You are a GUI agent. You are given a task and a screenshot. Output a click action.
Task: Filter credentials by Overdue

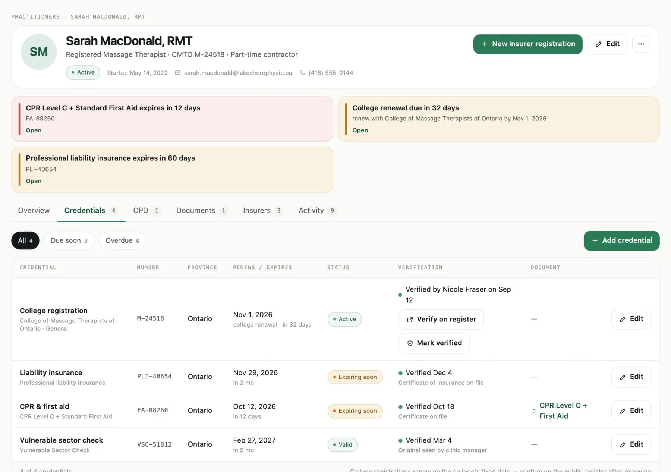point(122,240)
